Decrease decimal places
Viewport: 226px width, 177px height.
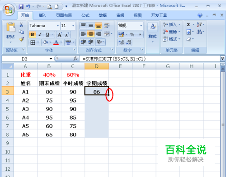(x=128, y=42)
